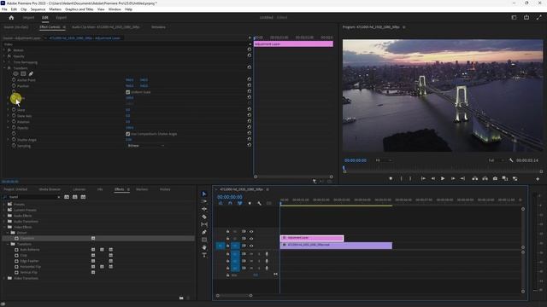Expand the Motion effect

pyautogui.click(x=4, y=50)
